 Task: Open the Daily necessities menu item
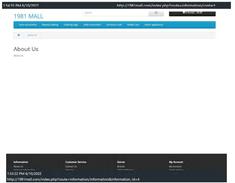(x=92, y=25)
